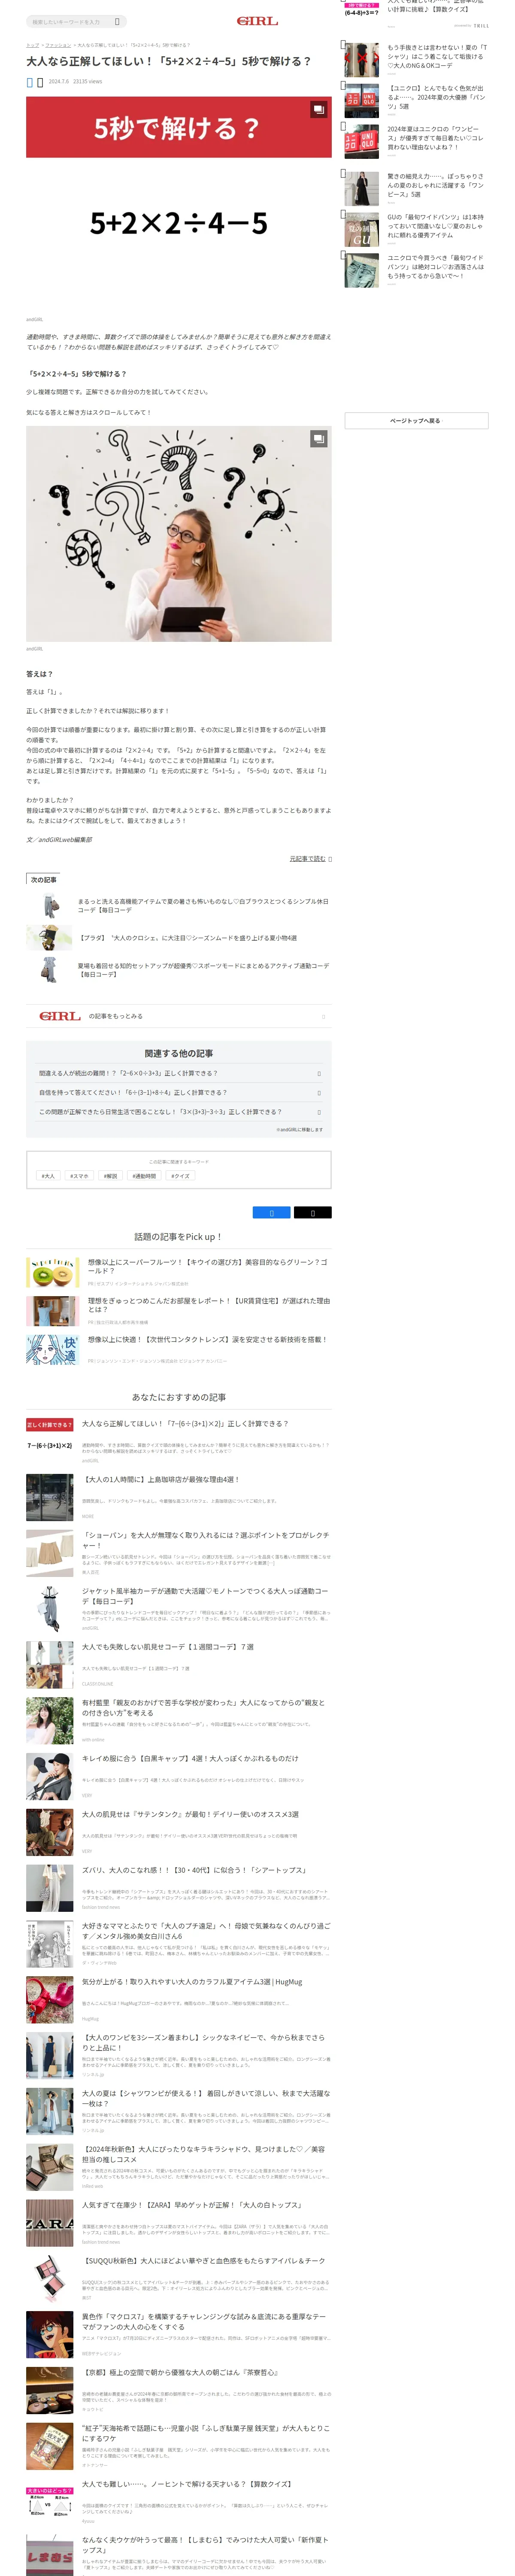
Task: Open the まるっと洗える高機能アイテム next article
Action: pos(178,906)
